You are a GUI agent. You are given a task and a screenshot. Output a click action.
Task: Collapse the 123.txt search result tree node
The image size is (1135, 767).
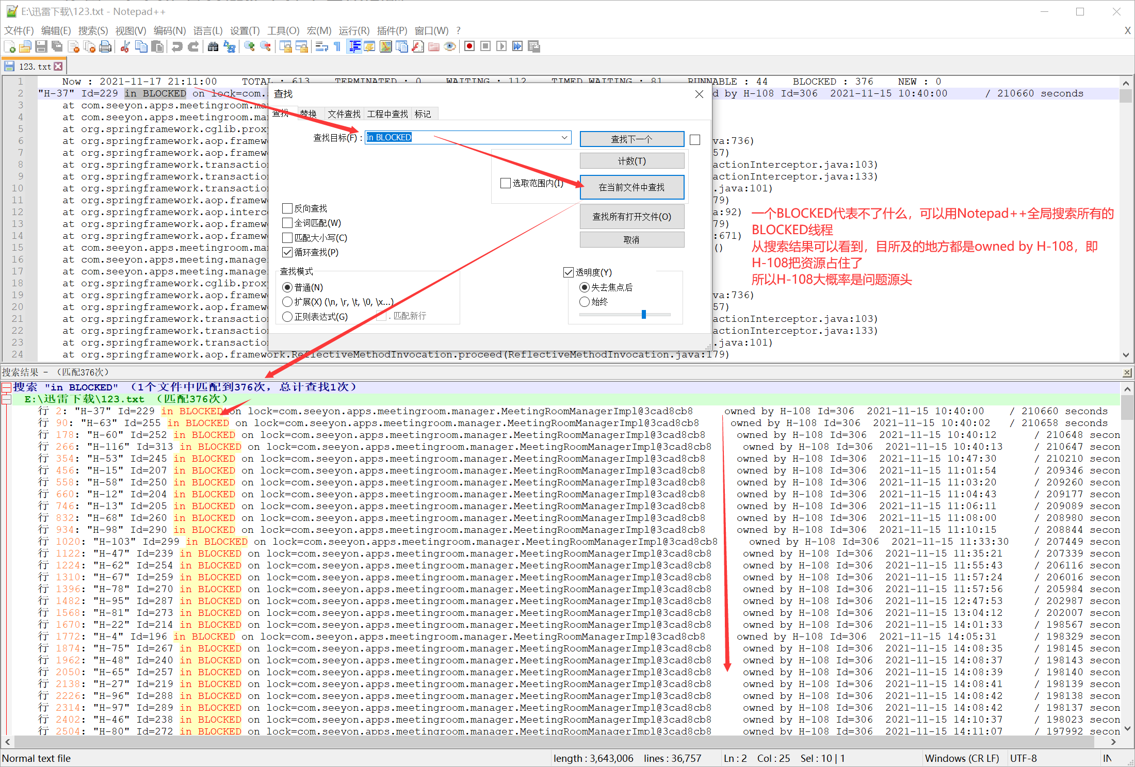coord(6,399)
